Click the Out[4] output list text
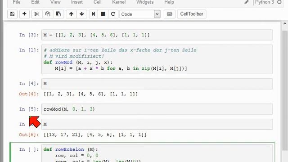 pyautogui.click(x=90, y=94)
